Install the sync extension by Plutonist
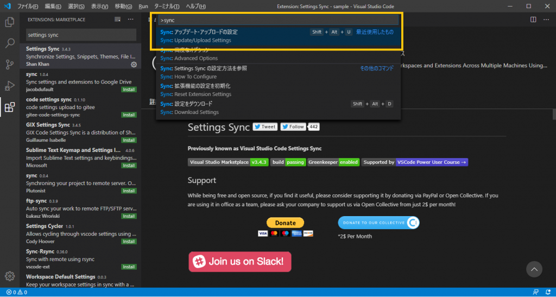This screenshot has width=556, height=297. pyautogui.click(x=129, y=191)
